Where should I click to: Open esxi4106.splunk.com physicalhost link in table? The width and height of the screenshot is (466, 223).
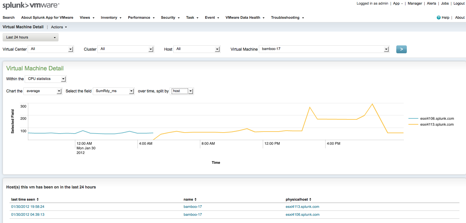[303, 214]
